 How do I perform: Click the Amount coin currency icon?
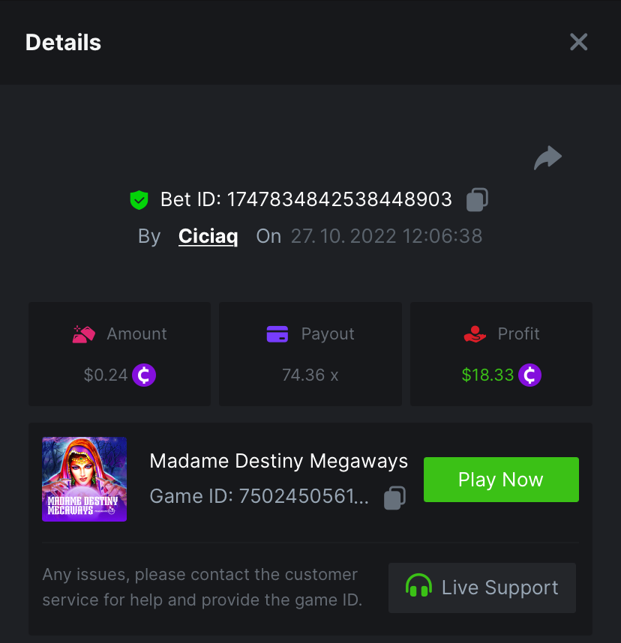tap(144, 375)
